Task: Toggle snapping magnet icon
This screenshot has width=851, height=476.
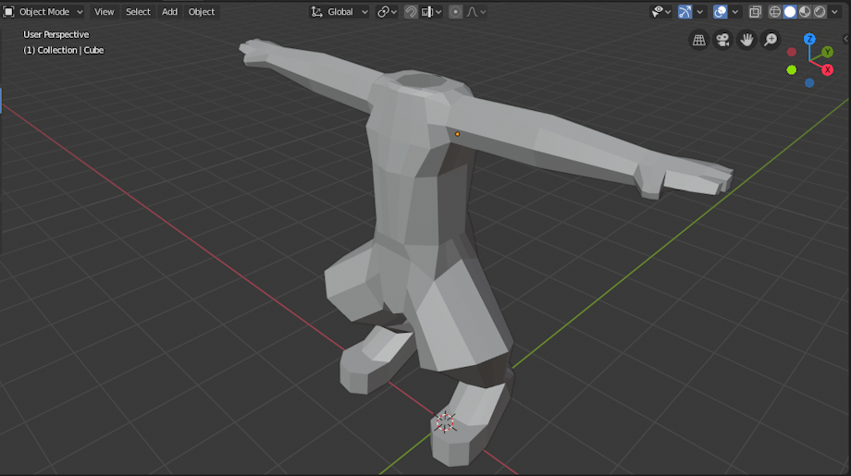Action: [x=411, y=11]
